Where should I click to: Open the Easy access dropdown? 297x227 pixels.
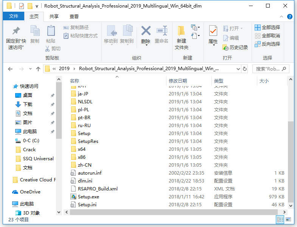click(196, 36)
